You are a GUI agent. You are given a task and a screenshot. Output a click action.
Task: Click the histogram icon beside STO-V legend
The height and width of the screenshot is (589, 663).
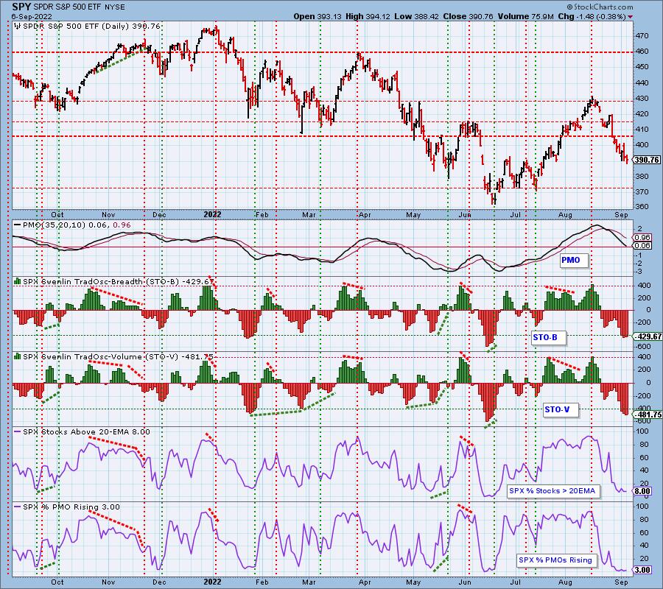tap(18, 356)
